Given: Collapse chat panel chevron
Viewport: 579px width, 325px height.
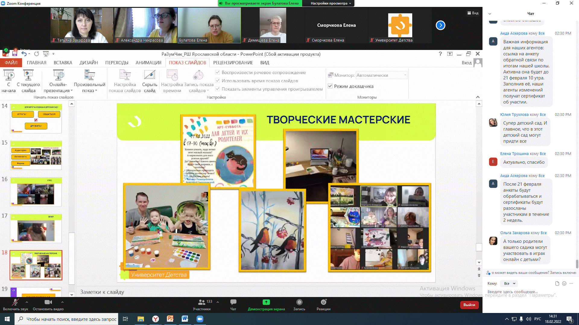Looking at the screenshot, I should 490,14.
